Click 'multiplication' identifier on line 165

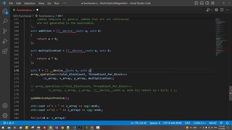click(x=50, y=51)
